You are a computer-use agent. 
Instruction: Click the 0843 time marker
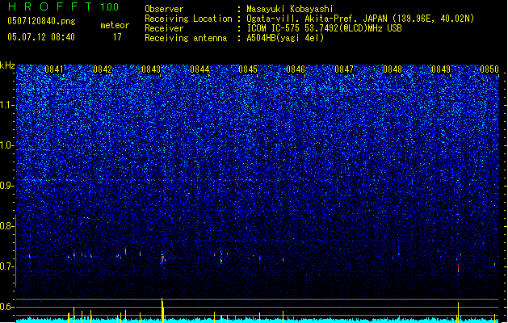(151, 69)
